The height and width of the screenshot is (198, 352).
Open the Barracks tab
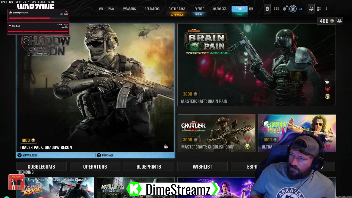(x=220, y=9)
